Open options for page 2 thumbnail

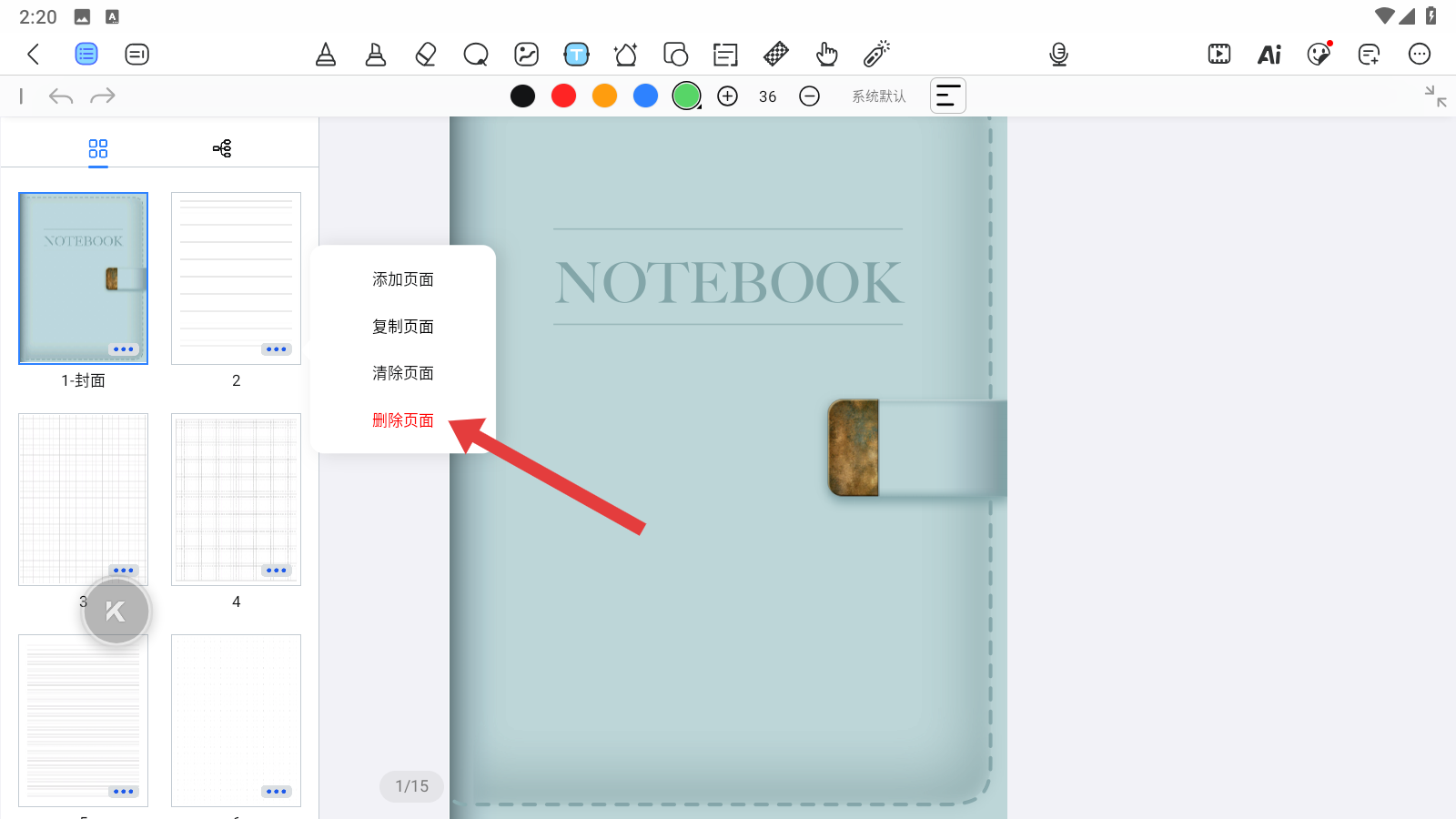pyautogui.click(x=276, y=349)
